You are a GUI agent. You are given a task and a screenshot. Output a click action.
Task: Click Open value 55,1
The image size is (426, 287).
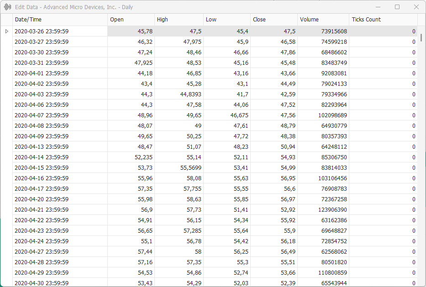click(131, 241)
